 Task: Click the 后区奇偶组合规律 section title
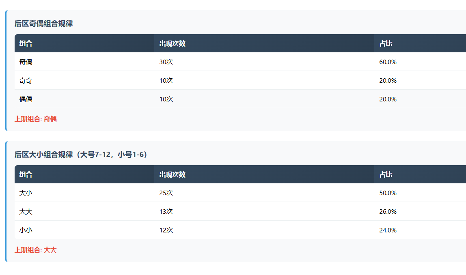point(44,24)
